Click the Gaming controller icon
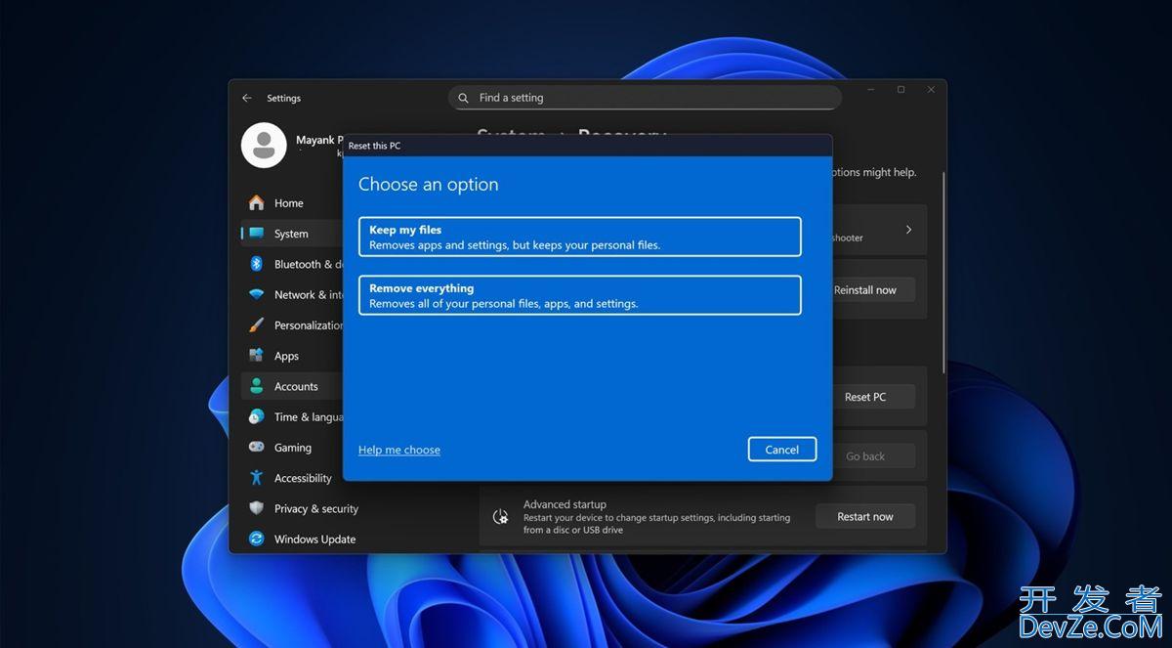 (256, 447)
